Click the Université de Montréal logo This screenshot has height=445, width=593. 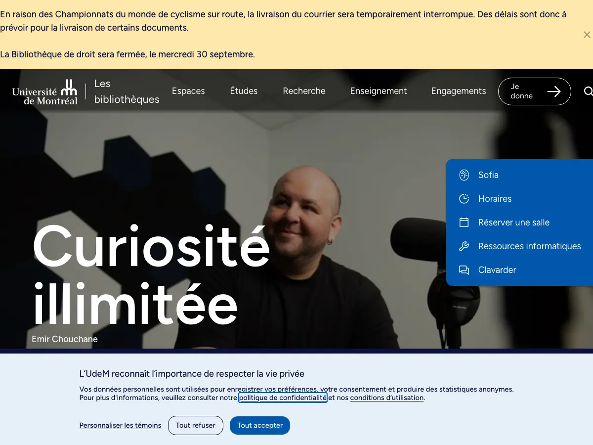point(45,92)
